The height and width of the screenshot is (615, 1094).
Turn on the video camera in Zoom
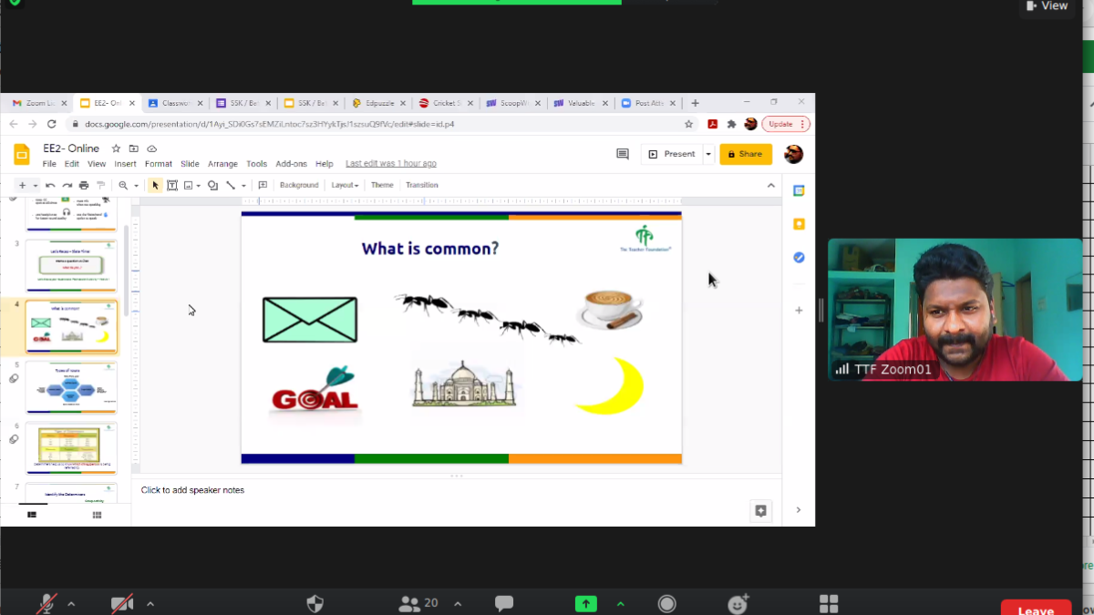click(122, 604)
